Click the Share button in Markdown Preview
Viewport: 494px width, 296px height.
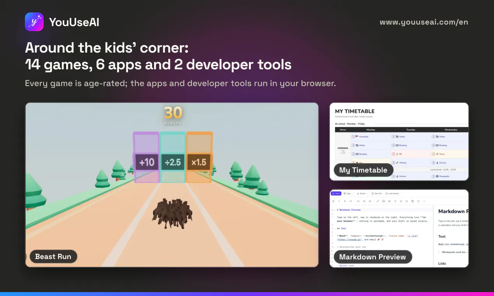point(336,194)
